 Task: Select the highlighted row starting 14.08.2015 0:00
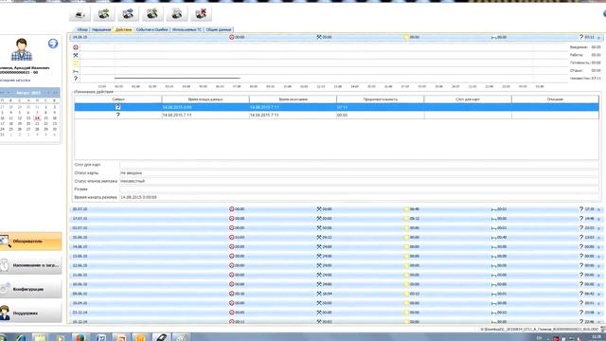[337, 107]
